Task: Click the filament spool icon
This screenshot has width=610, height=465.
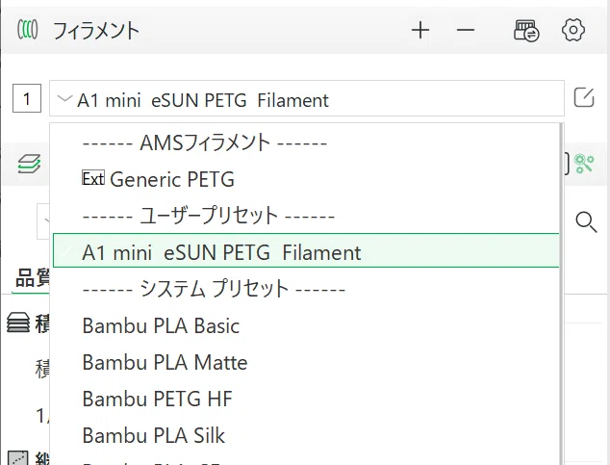Action: [28, 30]
